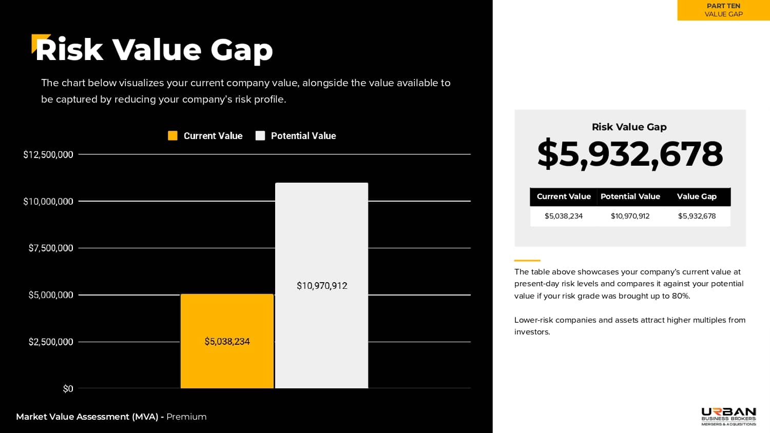Toggle the Current Value legend label

(x=213, y=136)
